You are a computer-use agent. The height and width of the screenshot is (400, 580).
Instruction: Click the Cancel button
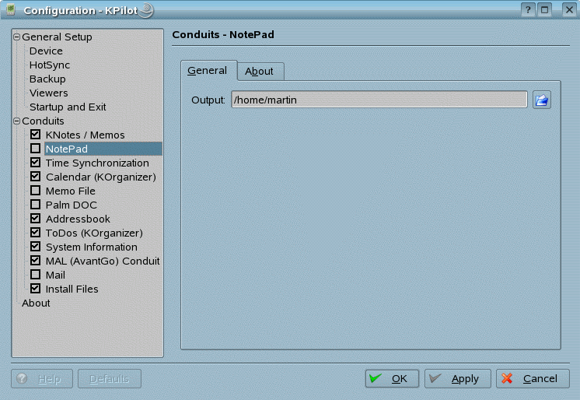tap(533, 378)
